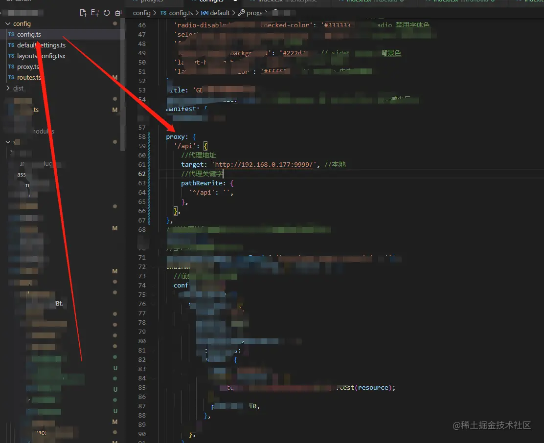This screenshot has height=443, width=544.
Task: Click line number 62 in the gutter
Action: pos(142,174)
